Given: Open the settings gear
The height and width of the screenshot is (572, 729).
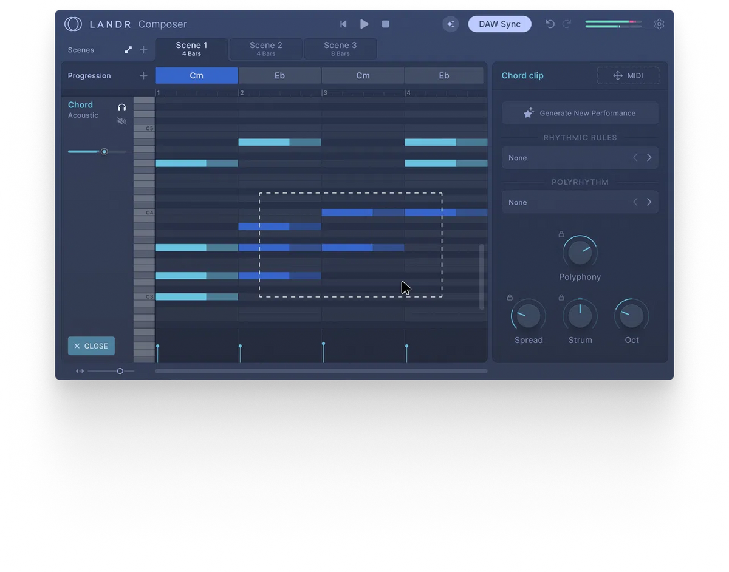Looking at the screenshot, I should click(659, 24).
